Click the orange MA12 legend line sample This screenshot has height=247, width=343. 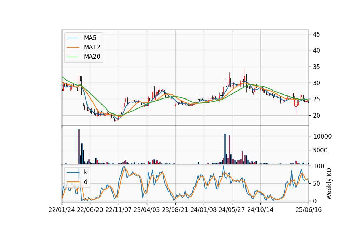coord(73,47)
